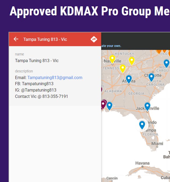The image size is (170, 182).
Task: Click the blue pin at Jacksonville
Action: 147,106
